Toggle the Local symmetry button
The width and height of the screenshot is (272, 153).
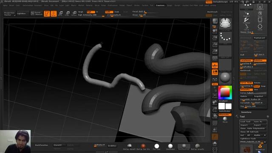[215, 72]
